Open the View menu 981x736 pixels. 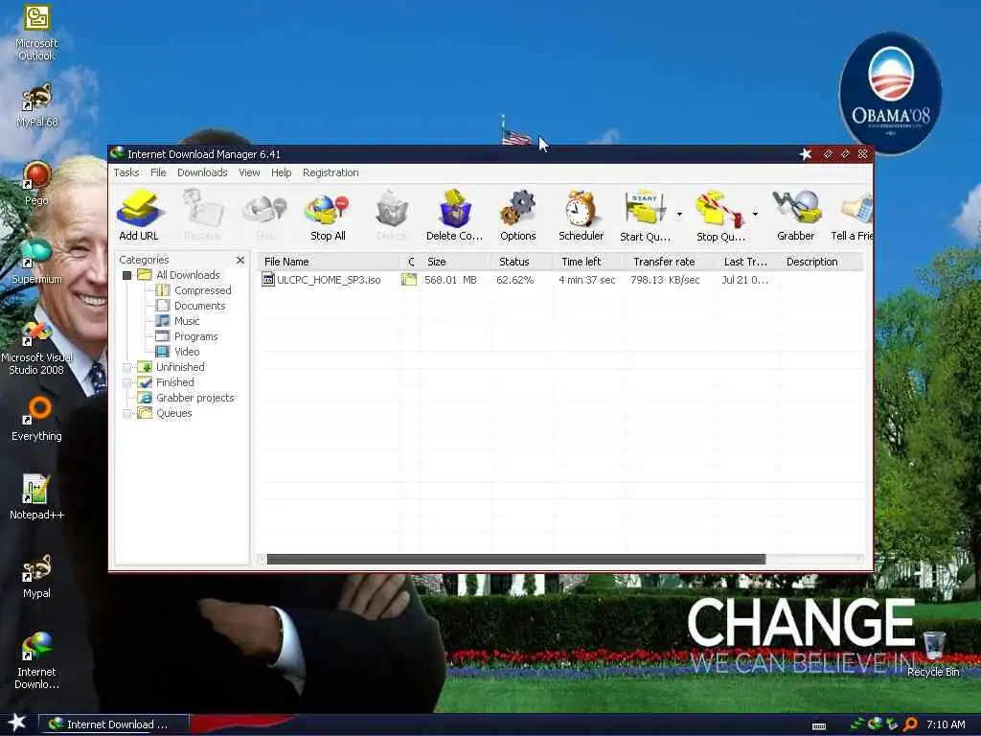(x=249, y=172)
